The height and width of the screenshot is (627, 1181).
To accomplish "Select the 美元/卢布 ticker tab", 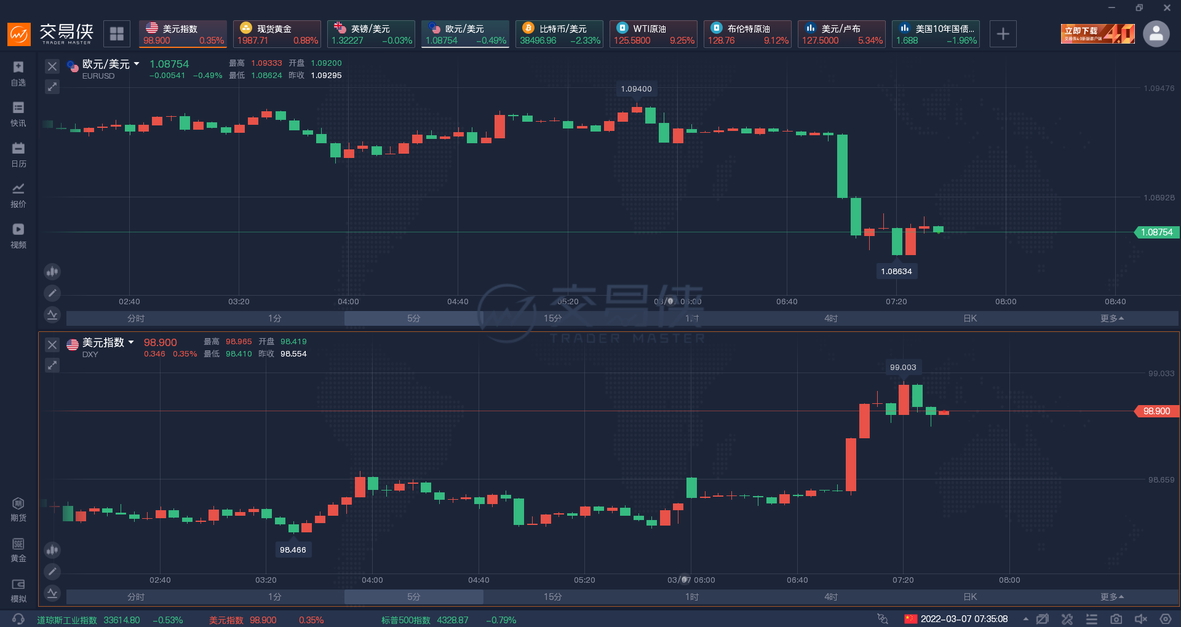I will click(x=841, y=34).
